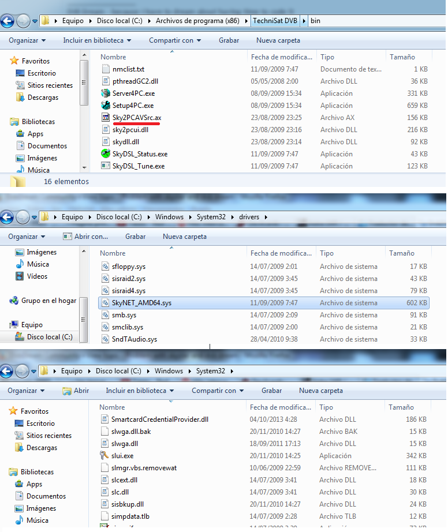Open Compartir con dropdown in bin window
Image resolution: width=448 pixels, height=532 pixels.
pyautogui.click(x=175, y=40)
